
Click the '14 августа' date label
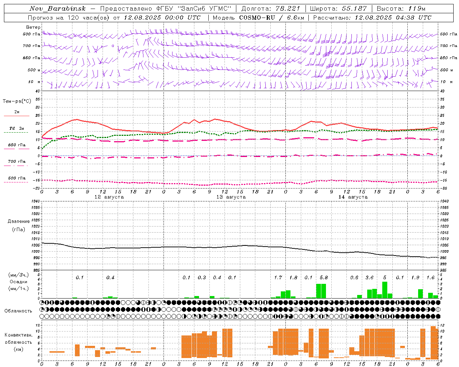353,197
